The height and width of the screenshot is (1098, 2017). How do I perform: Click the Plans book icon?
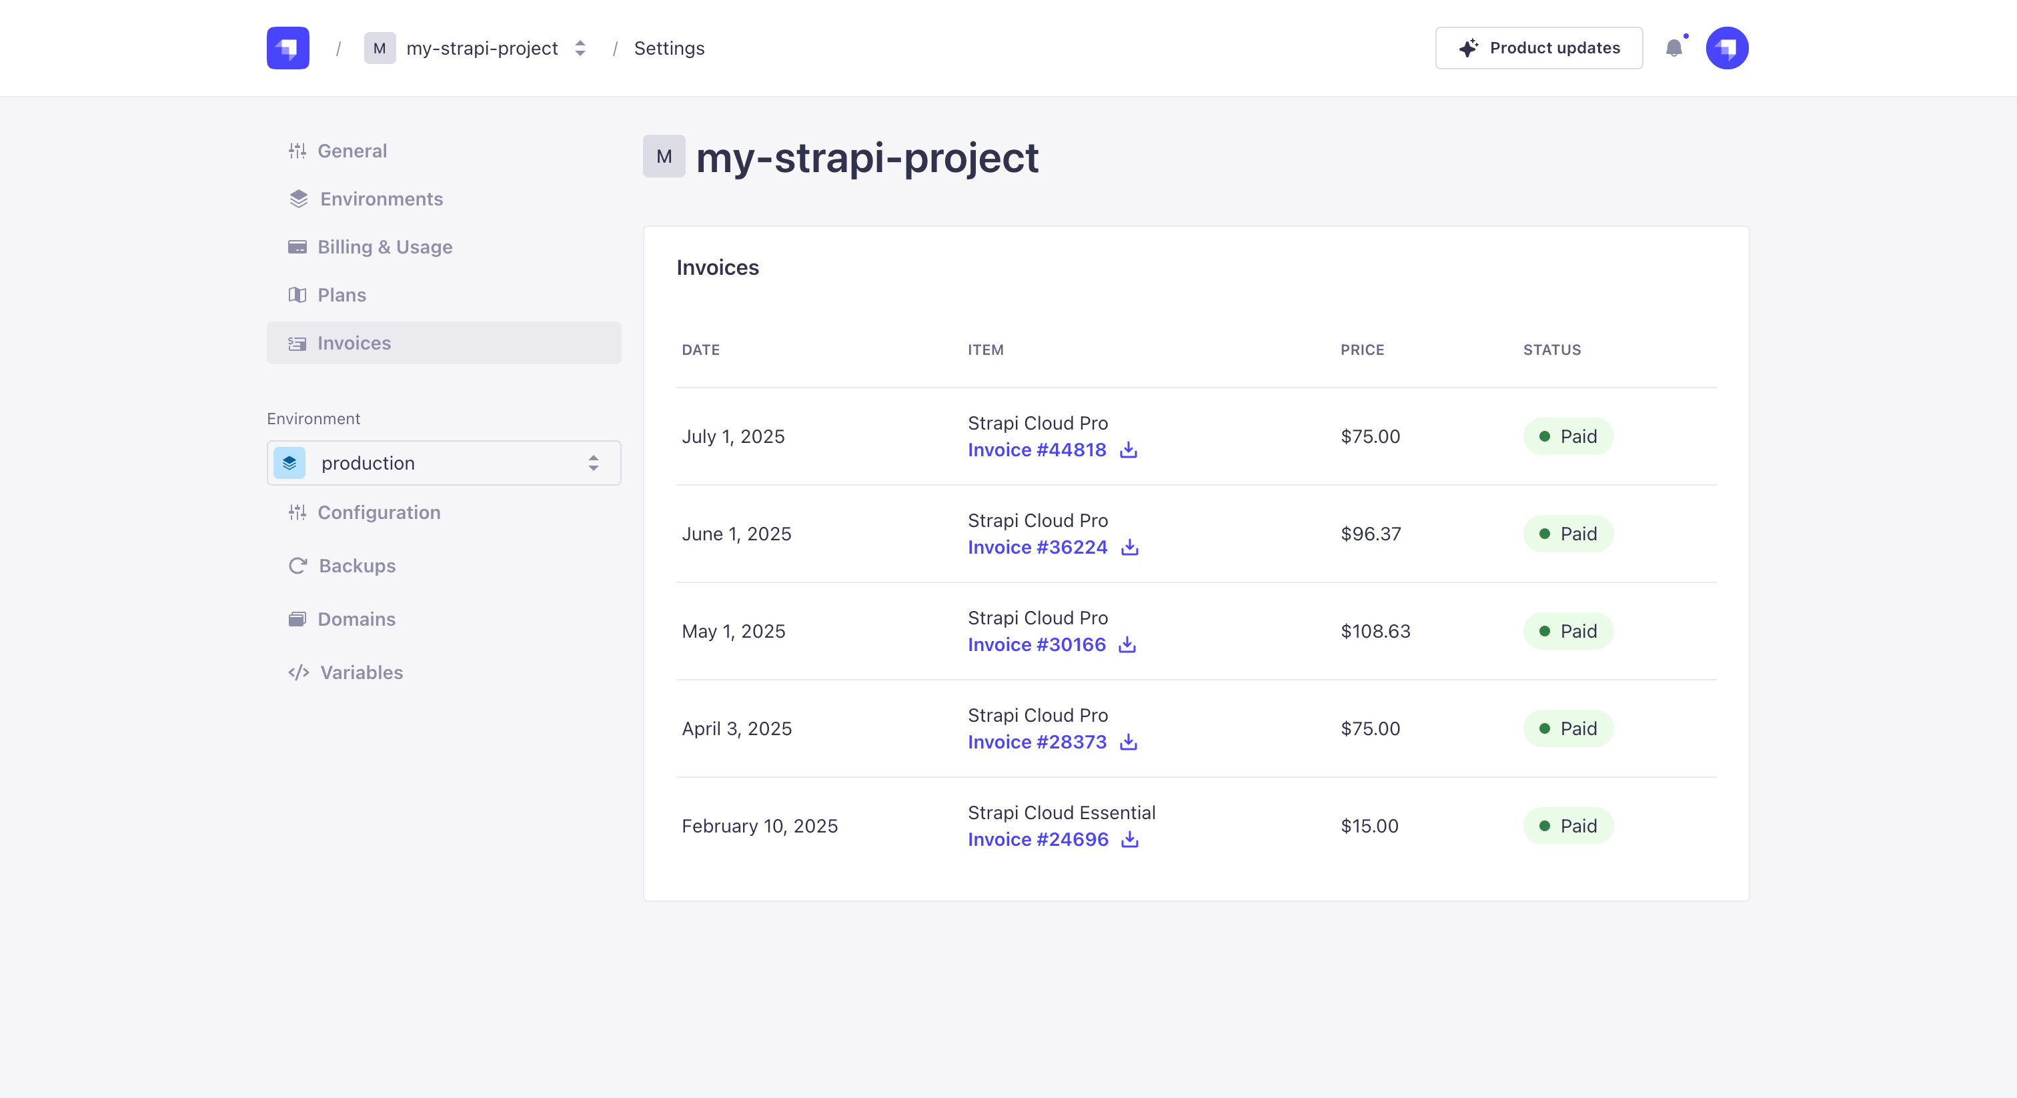[298, 296]
